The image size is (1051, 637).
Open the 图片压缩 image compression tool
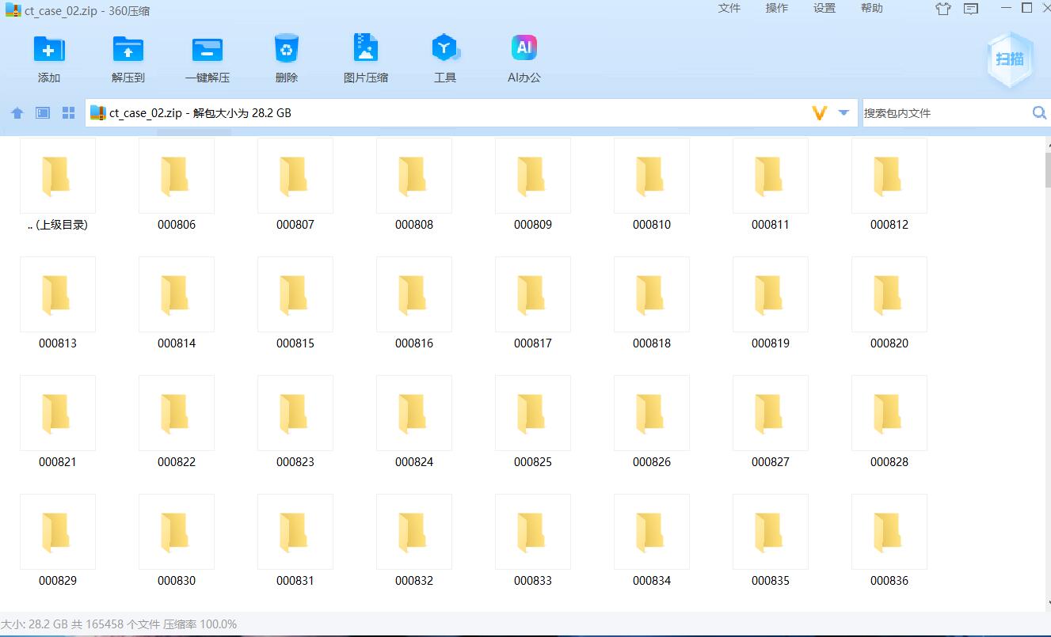click(x=366, y=50)
